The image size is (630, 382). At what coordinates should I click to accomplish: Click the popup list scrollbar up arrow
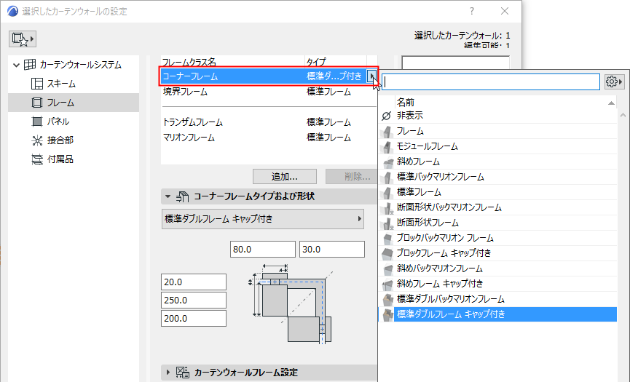(x=623, y=116)
